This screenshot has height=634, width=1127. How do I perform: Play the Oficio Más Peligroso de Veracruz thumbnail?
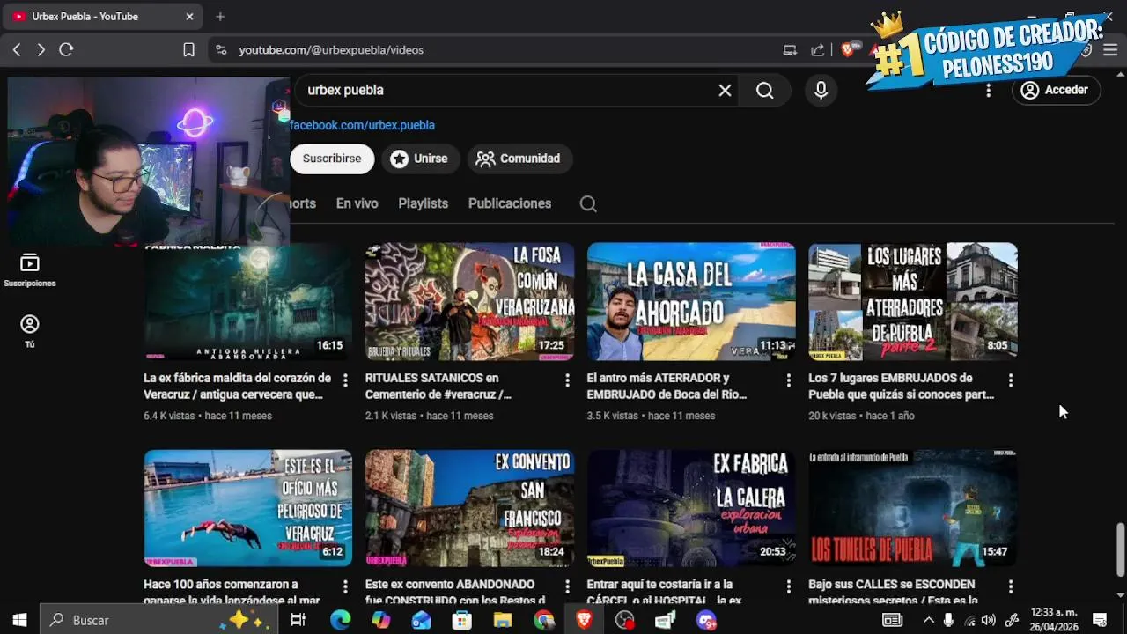(x=247, y=508)
